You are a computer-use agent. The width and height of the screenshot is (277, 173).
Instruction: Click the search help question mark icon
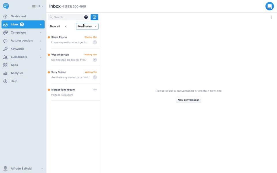pyautogui.click(x=86, y=17)
